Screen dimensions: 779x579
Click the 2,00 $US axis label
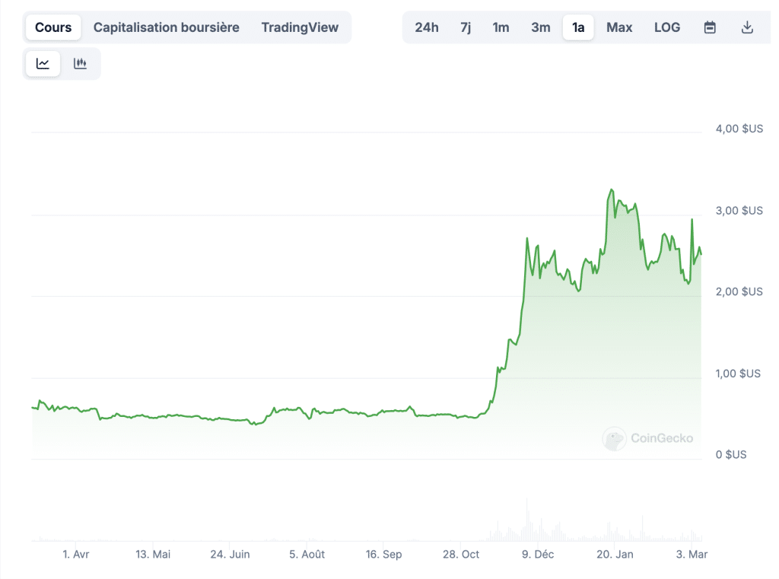tap(739, 291)
